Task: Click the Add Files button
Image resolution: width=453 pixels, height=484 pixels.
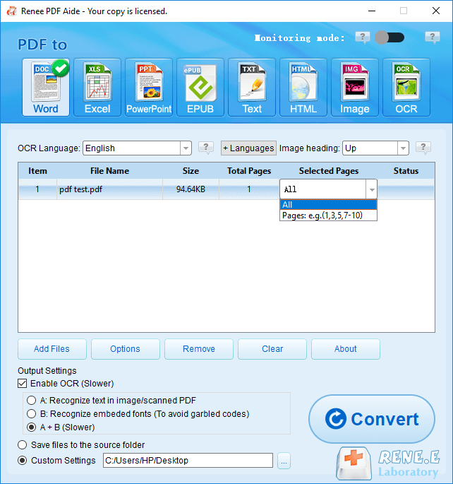Action: coord(52,349)
